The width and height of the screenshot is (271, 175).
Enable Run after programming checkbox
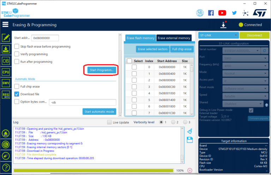pyautogui.click(x=17, y=61)
